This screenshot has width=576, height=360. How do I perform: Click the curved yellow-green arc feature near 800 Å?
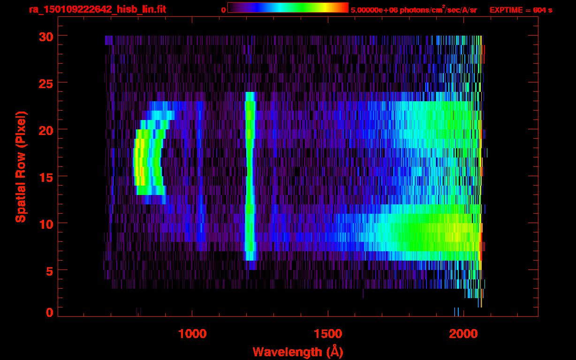148,162
